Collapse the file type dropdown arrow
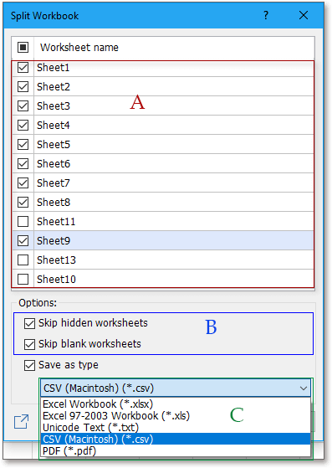Screen dimensions: 332x468 click(x=304, y=388)
